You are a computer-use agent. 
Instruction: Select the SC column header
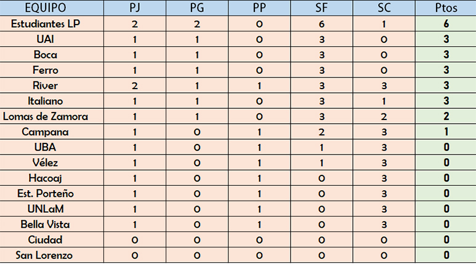coord(384,7)
